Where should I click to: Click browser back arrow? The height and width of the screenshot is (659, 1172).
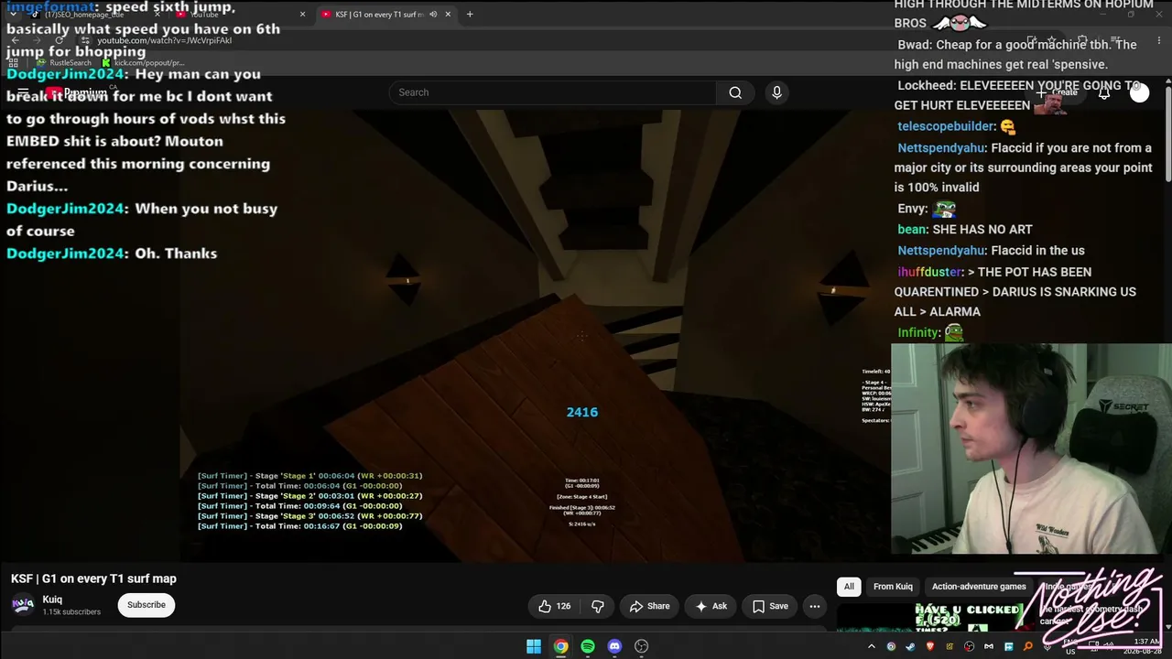(15, 40)
